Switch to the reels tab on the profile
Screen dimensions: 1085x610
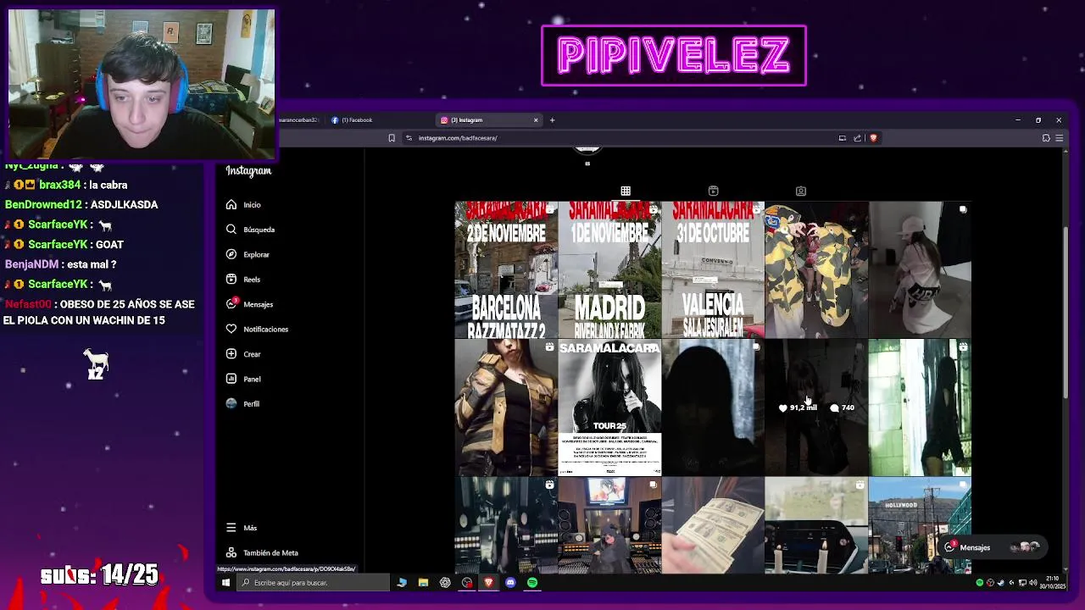pos(713,191)
